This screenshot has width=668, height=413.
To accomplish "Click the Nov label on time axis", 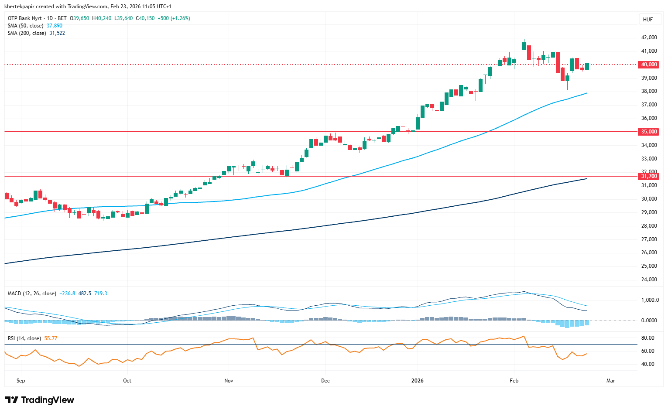I will (x=229, y=381).
